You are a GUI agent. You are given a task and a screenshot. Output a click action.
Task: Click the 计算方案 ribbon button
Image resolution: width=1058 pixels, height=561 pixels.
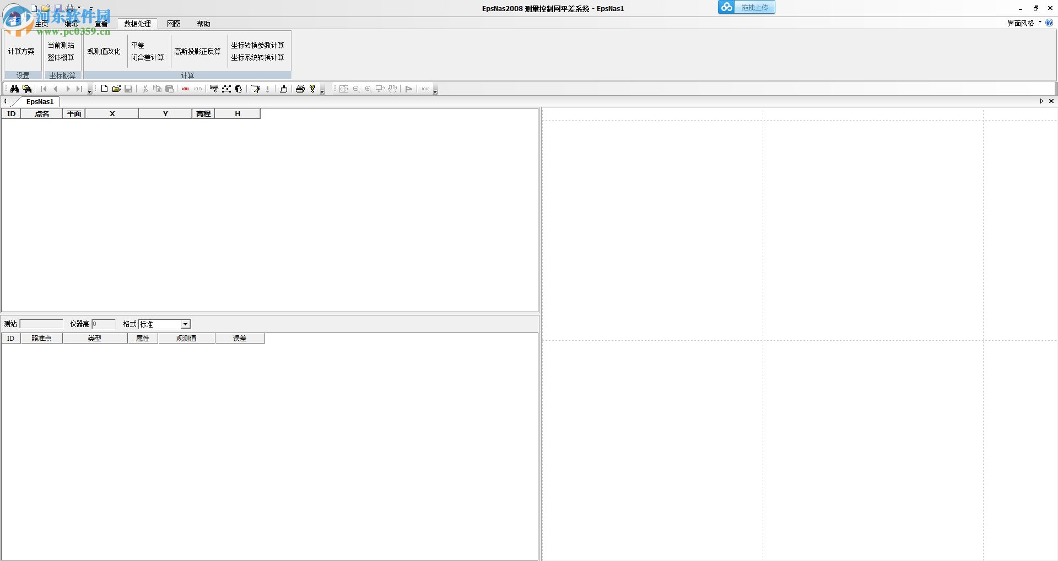click(21, 51)
